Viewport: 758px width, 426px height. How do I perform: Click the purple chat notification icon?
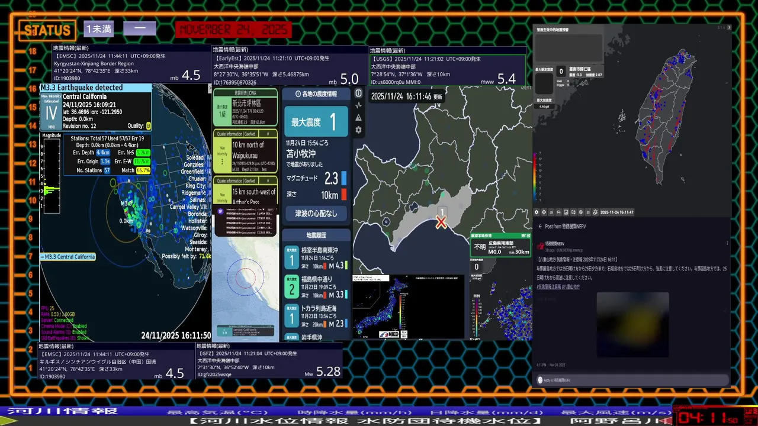tap(220, 211)
